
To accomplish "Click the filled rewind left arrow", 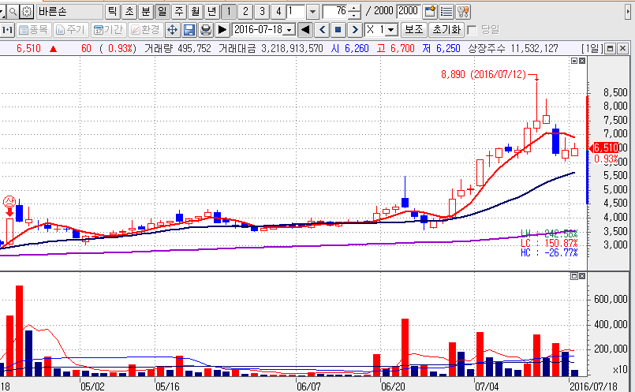I will click(x=305, y=29).
